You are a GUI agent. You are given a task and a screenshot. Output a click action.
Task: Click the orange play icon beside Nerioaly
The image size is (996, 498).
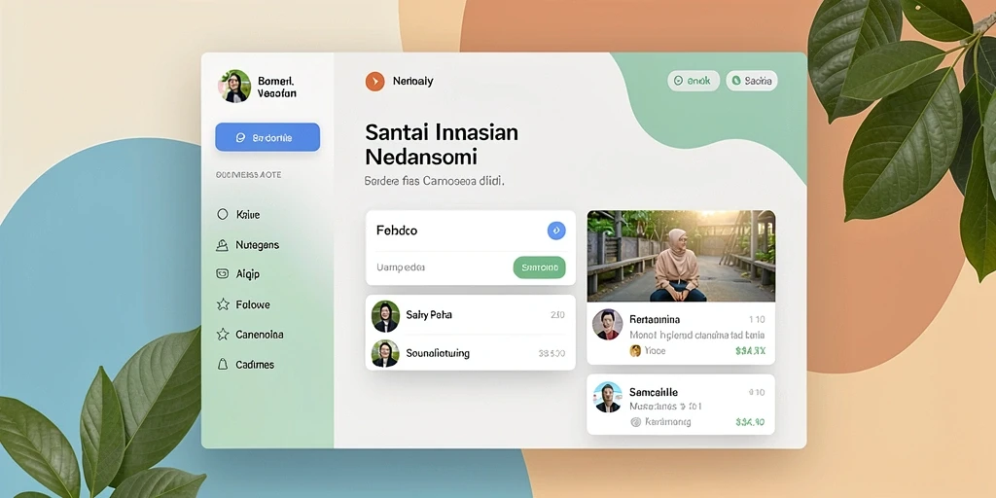374,82
